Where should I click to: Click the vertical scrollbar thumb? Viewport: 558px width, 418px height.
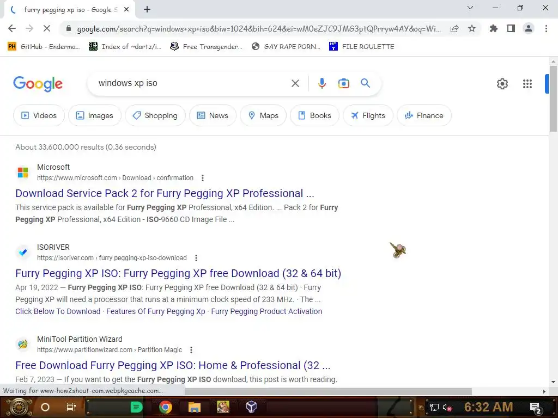click(x=553, y=99)
